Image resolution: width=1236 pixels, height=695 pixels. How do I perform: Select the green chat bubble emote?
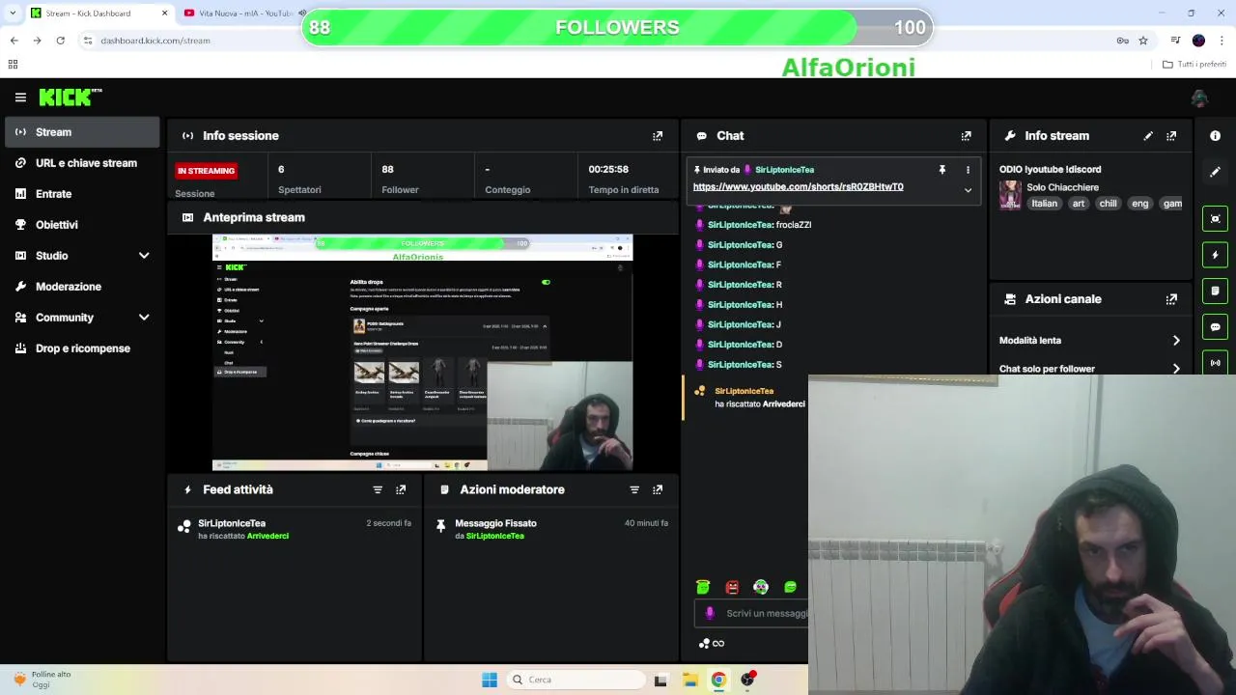pyautogui.click(x=791, y=587)
